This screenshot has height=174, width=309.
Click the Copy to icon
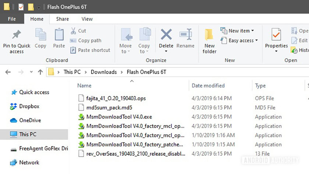pos(145,34)
